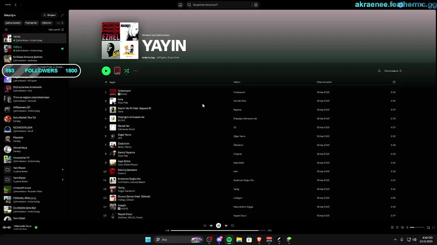Open the Browse icon beside search bar

point(256,5)
